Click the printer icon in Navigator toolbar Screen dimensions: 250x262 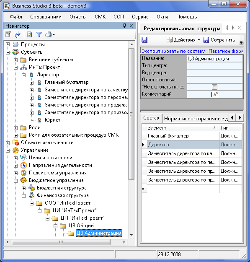(49, 35)
